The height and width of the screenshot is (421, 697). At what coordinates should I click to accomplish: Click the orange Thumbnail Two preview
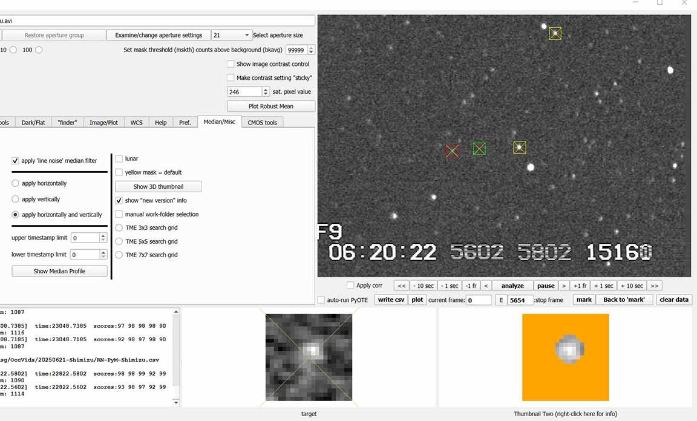coord(565,357)
